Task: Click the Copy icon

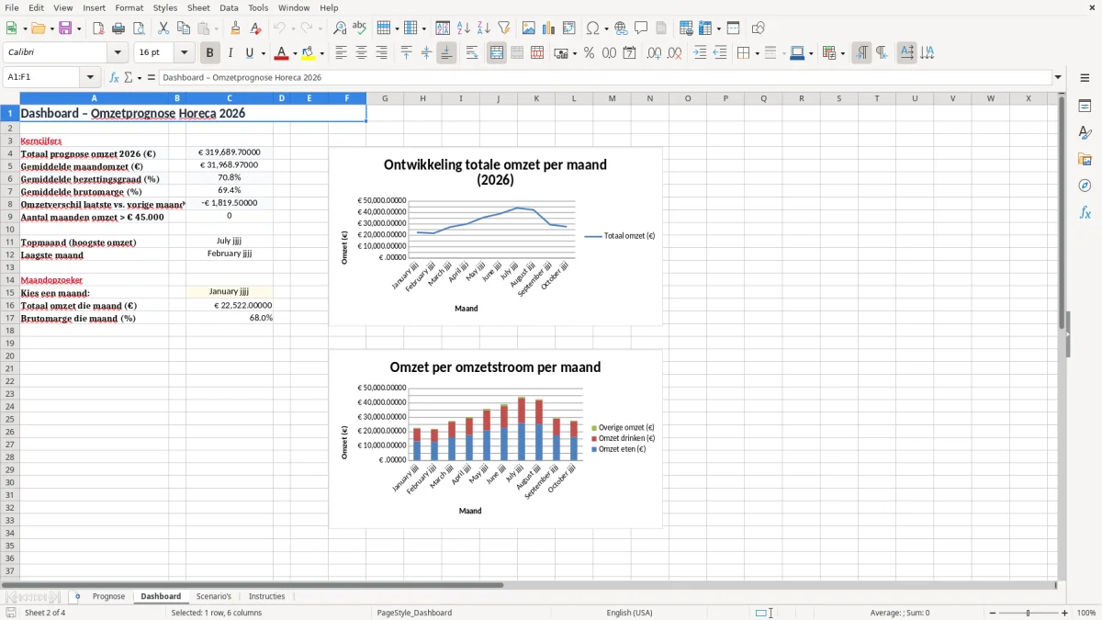Action: point(184,28)
